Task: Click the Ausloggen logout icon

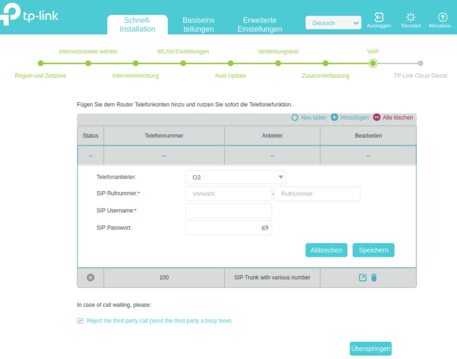Action: (379, 17)
